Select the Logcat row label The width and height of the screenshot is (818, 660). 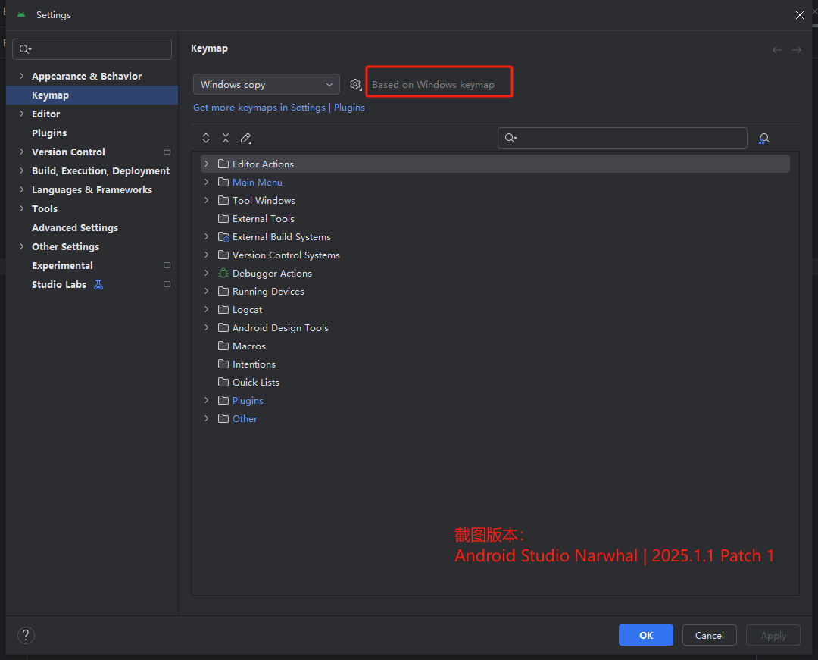pyautogui.click(x=247, y=310)
